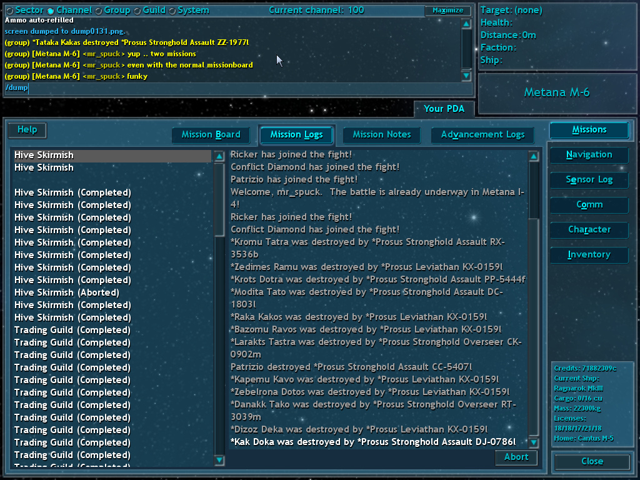640x480 pixels.
Task: Click the chat input field
Action: [x=237, y=88]
